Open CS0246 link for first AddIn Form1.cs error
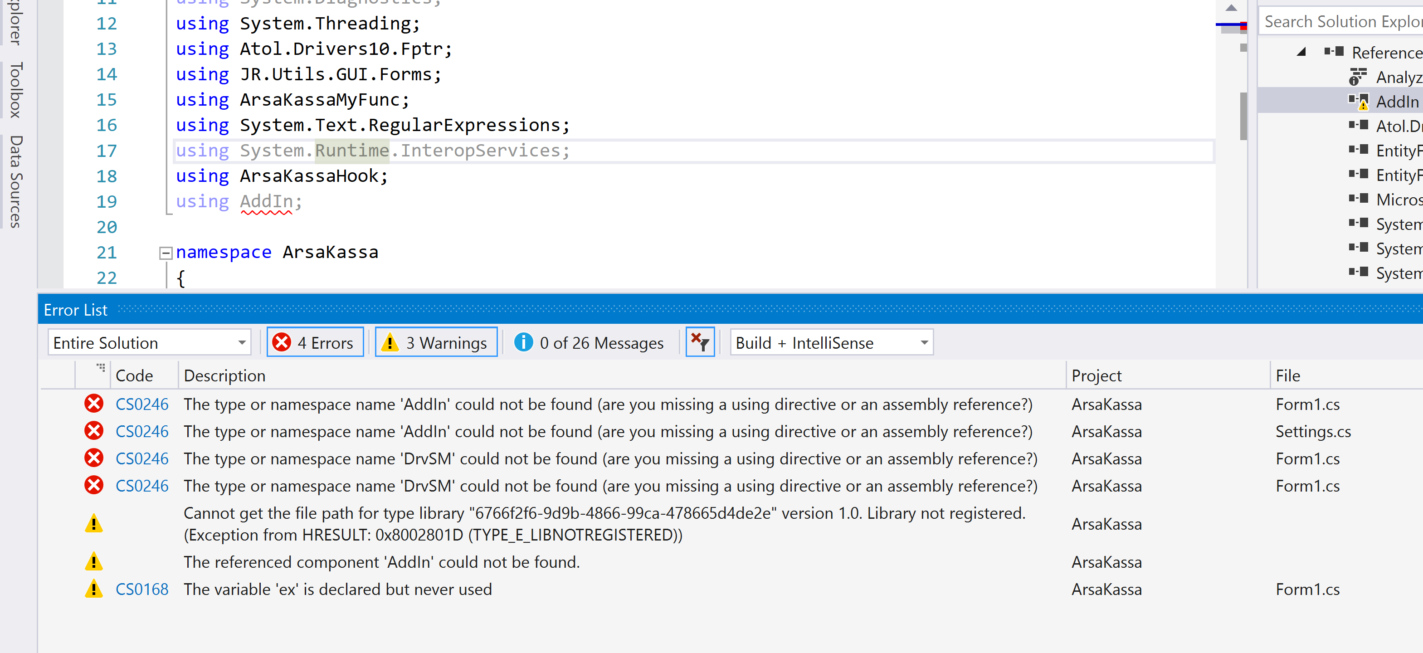This screenshot has width=1423, height=653. click(x=141, y=404)
